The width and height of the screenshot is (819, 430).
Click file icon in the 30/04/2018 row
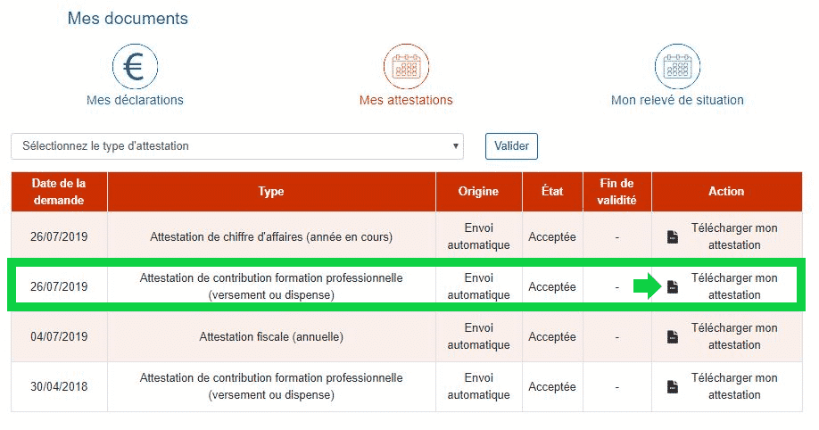674,387
